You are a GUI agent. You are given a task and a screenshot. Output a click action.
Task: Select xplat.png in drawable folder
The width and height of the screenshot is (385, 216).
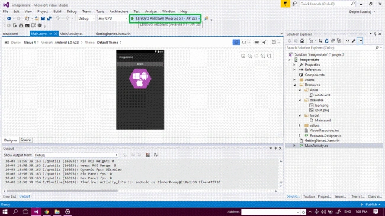322,110
